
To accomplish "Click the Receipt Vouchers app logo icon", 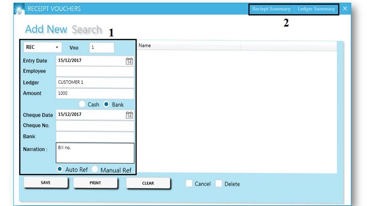I will (19, 9).
